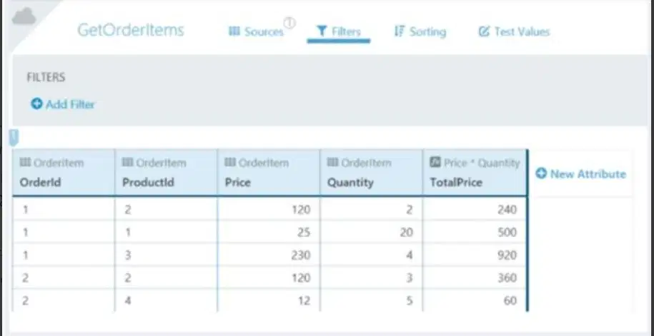Select the Quantity column header
Image resolution: width=654 pixels, height=336 pixels.
[371, 173]
